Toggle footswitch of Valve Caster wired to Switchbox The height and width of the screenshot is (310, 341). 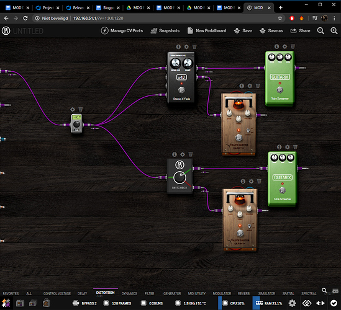[x=240, y=233]
